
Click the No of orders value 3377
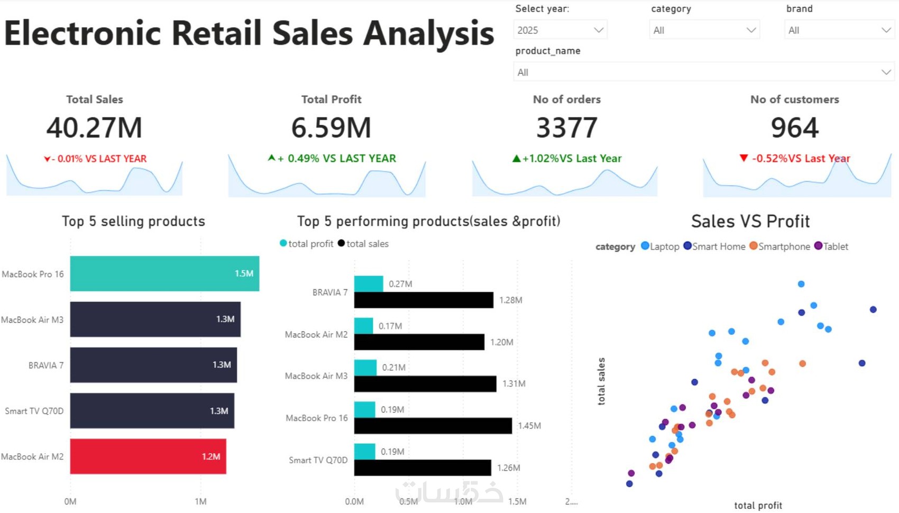coord(567,127)
